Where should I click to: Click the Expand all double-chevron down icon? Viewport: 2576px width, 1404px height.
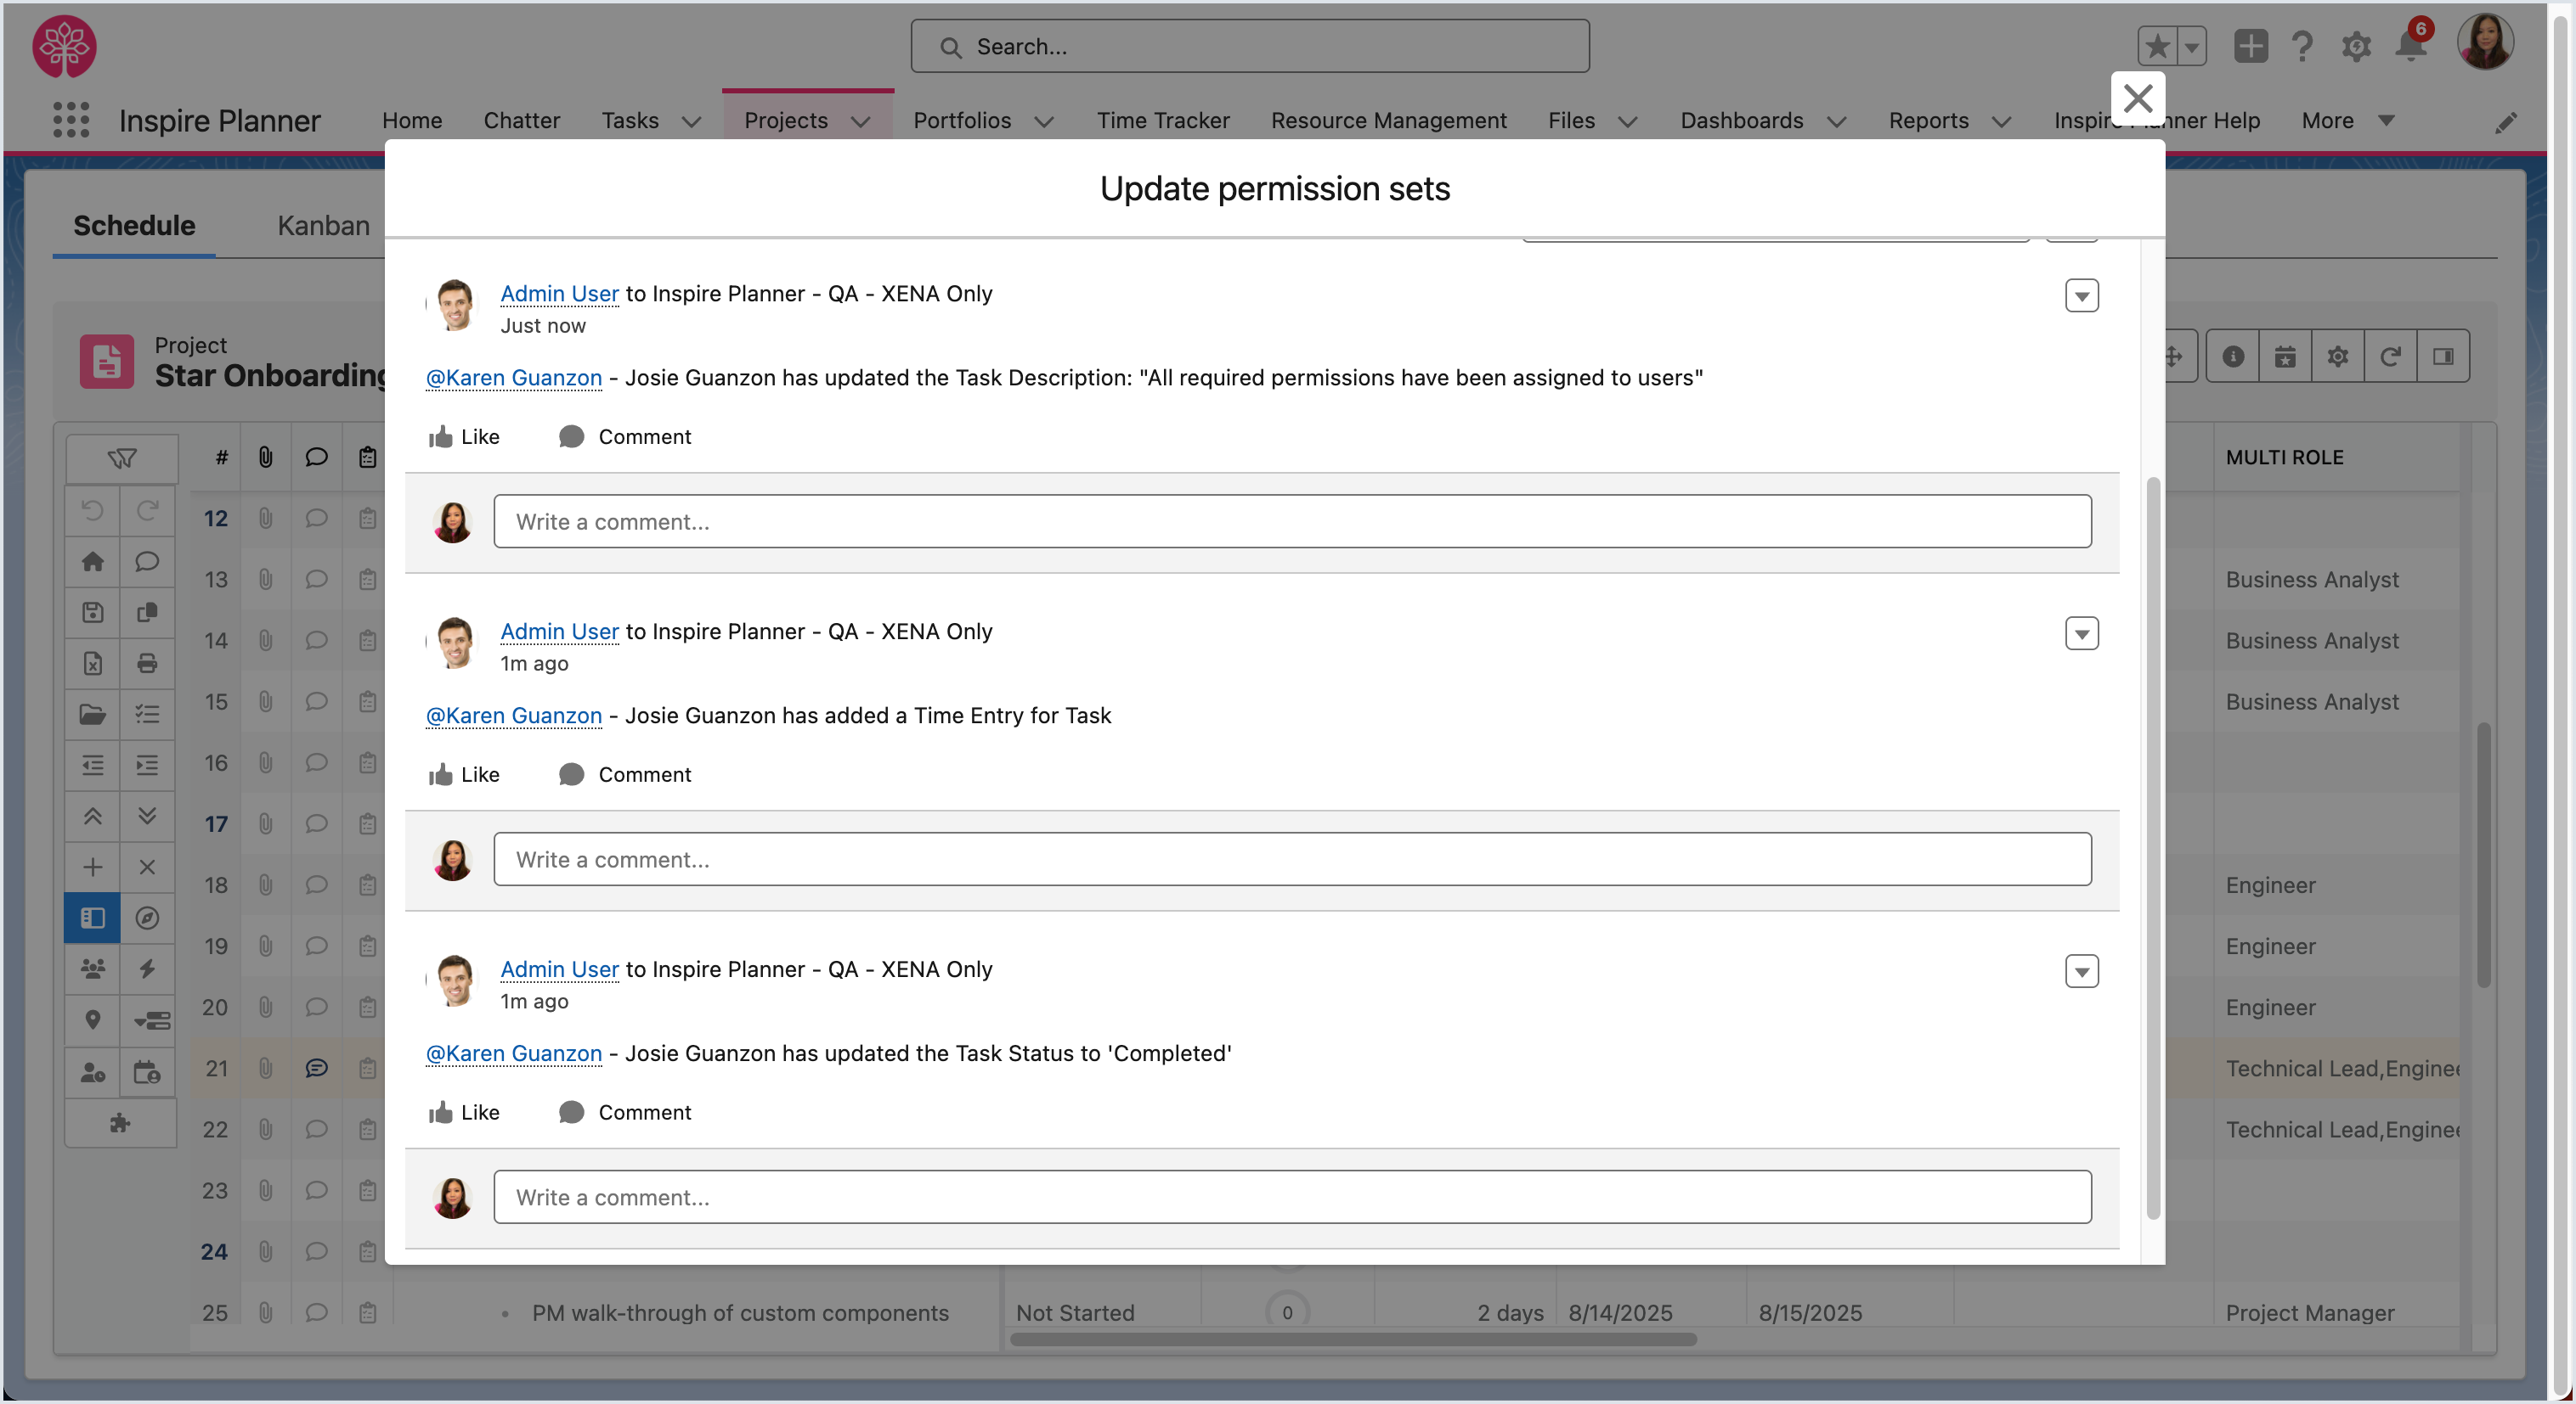[x=147, y=817]
